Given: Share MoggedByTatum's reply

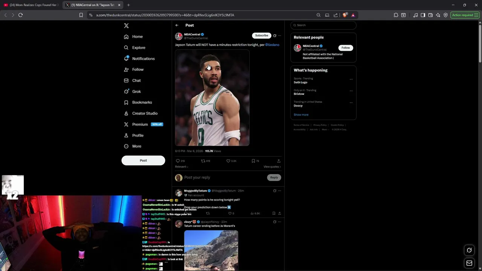Looking at the screenshot, I should (279, 213).
